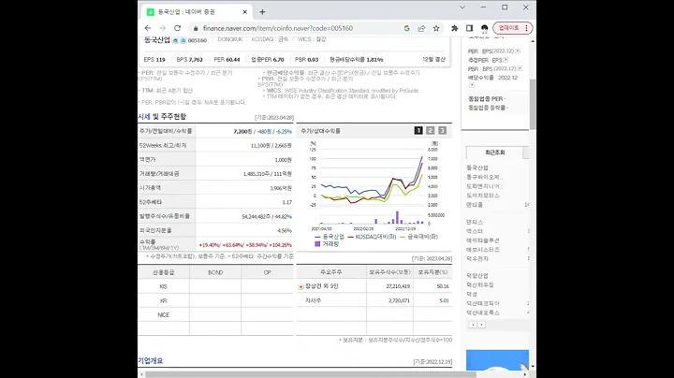Click the 시세 및 주주현황 heading
Viewport: 674px width, 378px height.
[162, 116]
